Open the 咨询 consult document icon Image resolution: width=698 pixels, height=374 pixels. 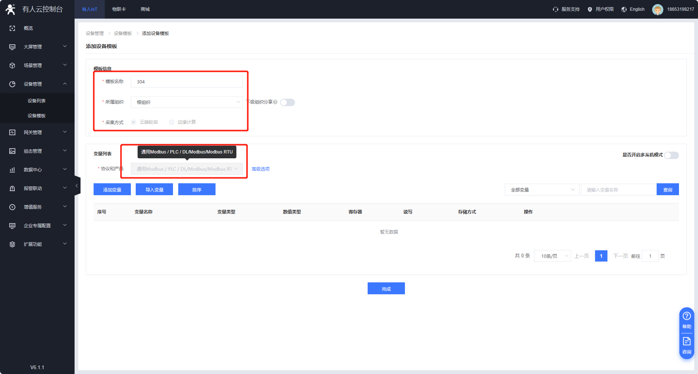686,342
